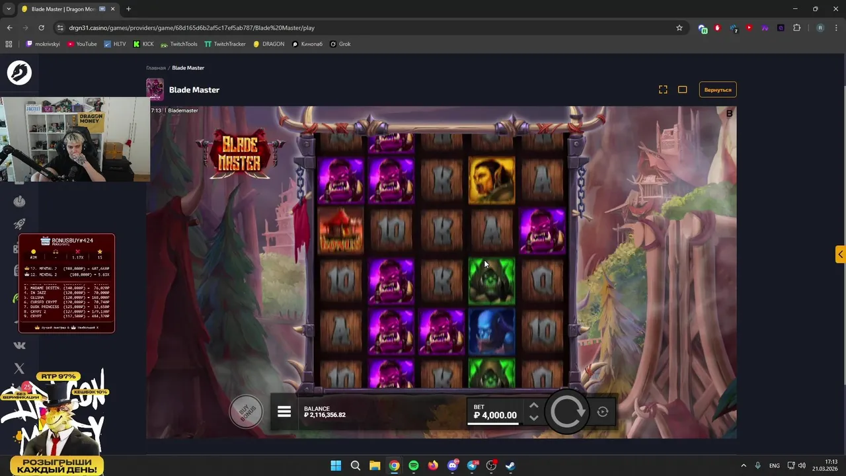The width and height of the screenshot is (846, 476).
Task: Switch the ENG input language
Action: pyautogui.click(x=774, y=465)
